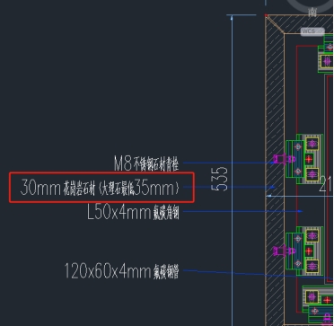Select the bracket assembly at bottom right
Viewport: 334px width, 326px height.
point(318,304)
